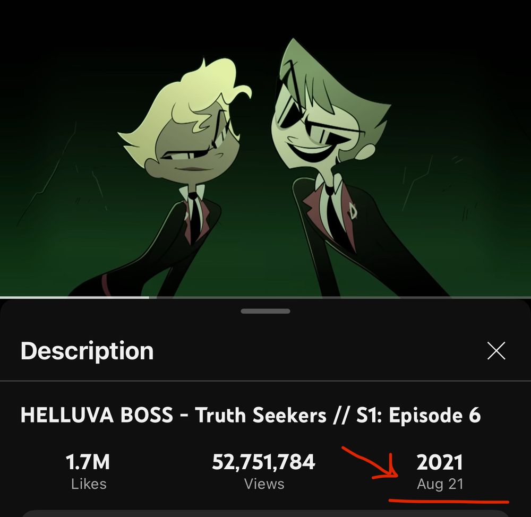531x517 pixels.
Task: Tap the 1.7M likes count
Action: [x=88, y=462]
